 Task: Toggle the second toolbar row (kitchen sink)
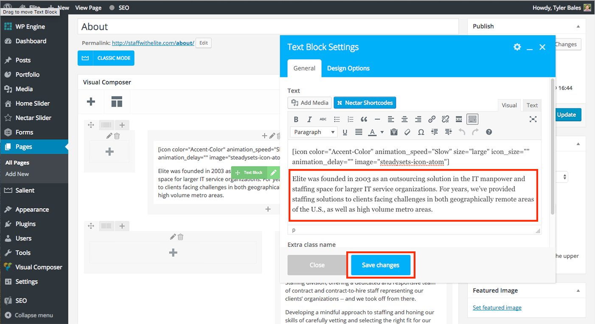[472, 119]
